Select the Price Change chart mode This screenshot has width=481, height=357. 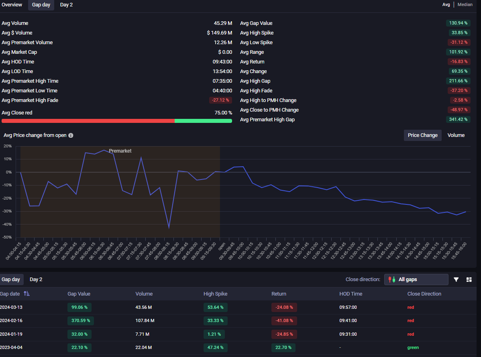(422, 135)
